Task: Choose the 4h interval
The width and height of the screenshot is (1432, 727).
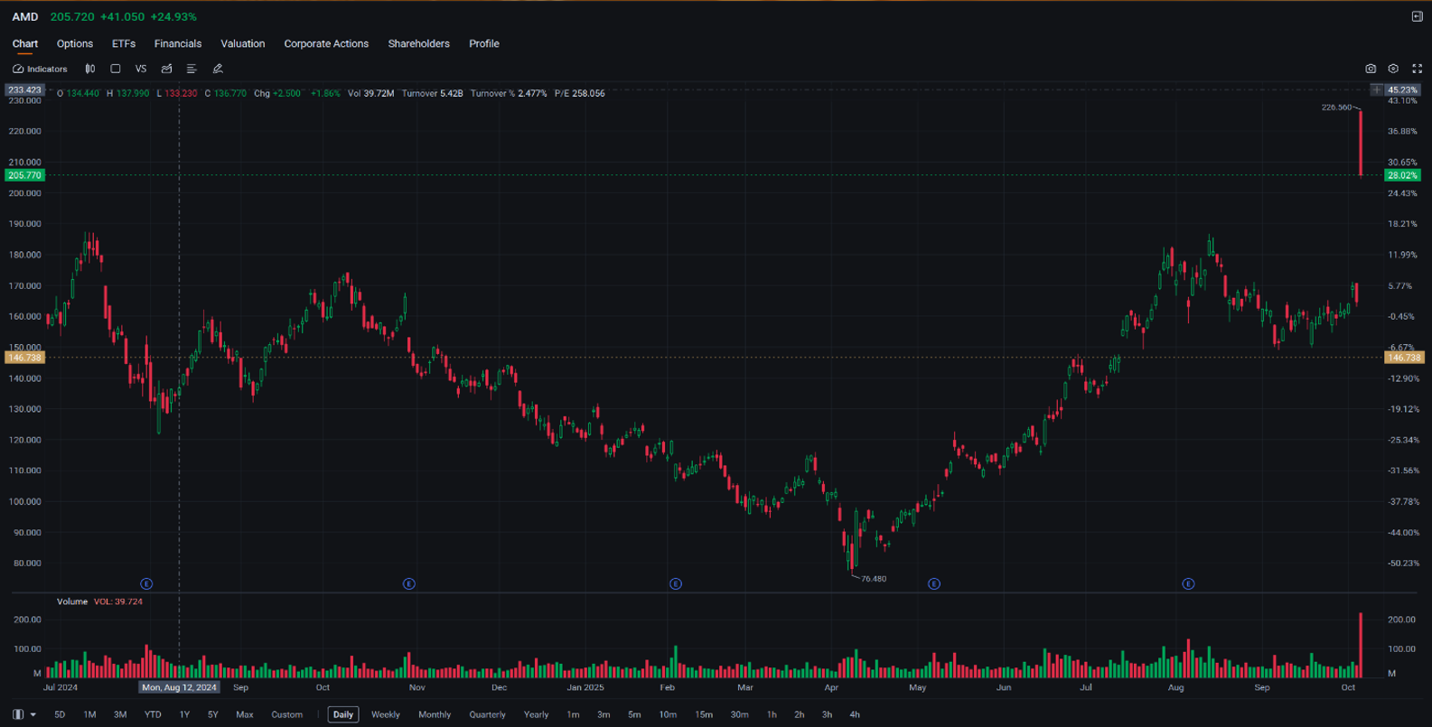Action: 855,714
